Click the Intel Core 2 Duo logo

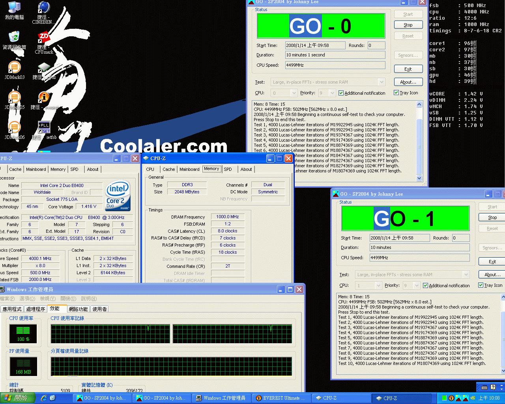pyautogui.click(x=118, y=196)
